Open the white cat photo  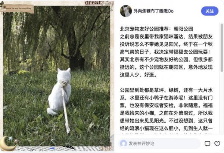click(57, 76)
